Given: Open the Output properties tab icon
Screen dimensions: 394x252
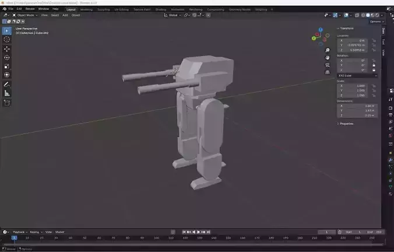Looking at the screenshot, I should (391, 115).
